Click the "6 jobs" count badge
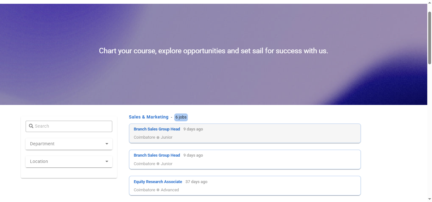The image size is (432, 202). [x=181, y=117]
